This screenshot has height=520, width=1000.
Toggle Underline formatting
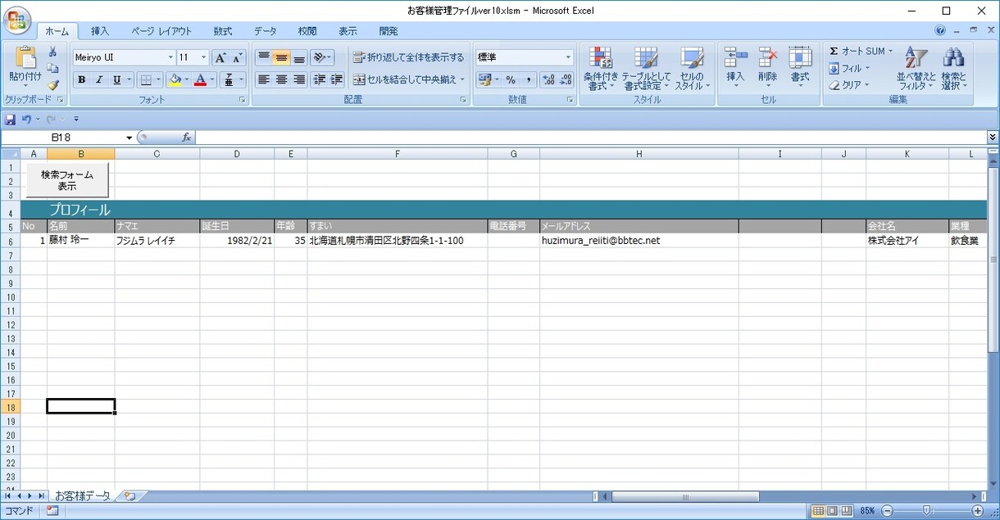(116, 79)
